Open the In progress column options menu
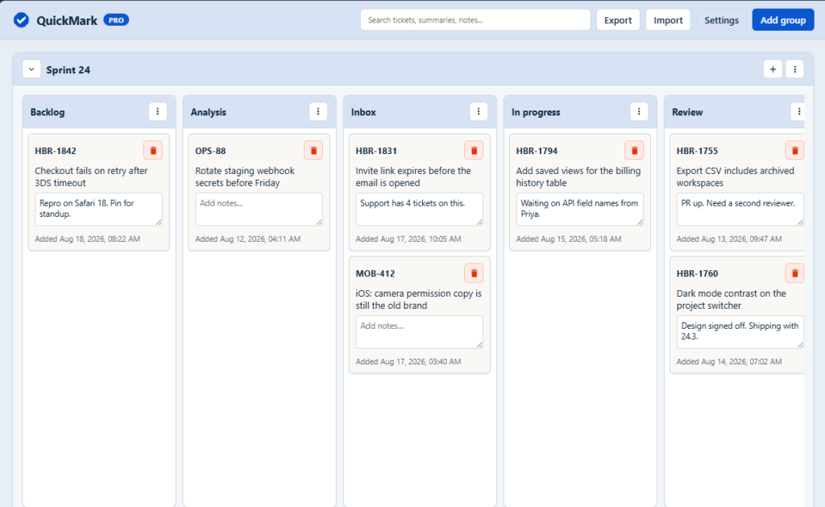Viewport: 825px width, 507px height. (x=639, y=111)
